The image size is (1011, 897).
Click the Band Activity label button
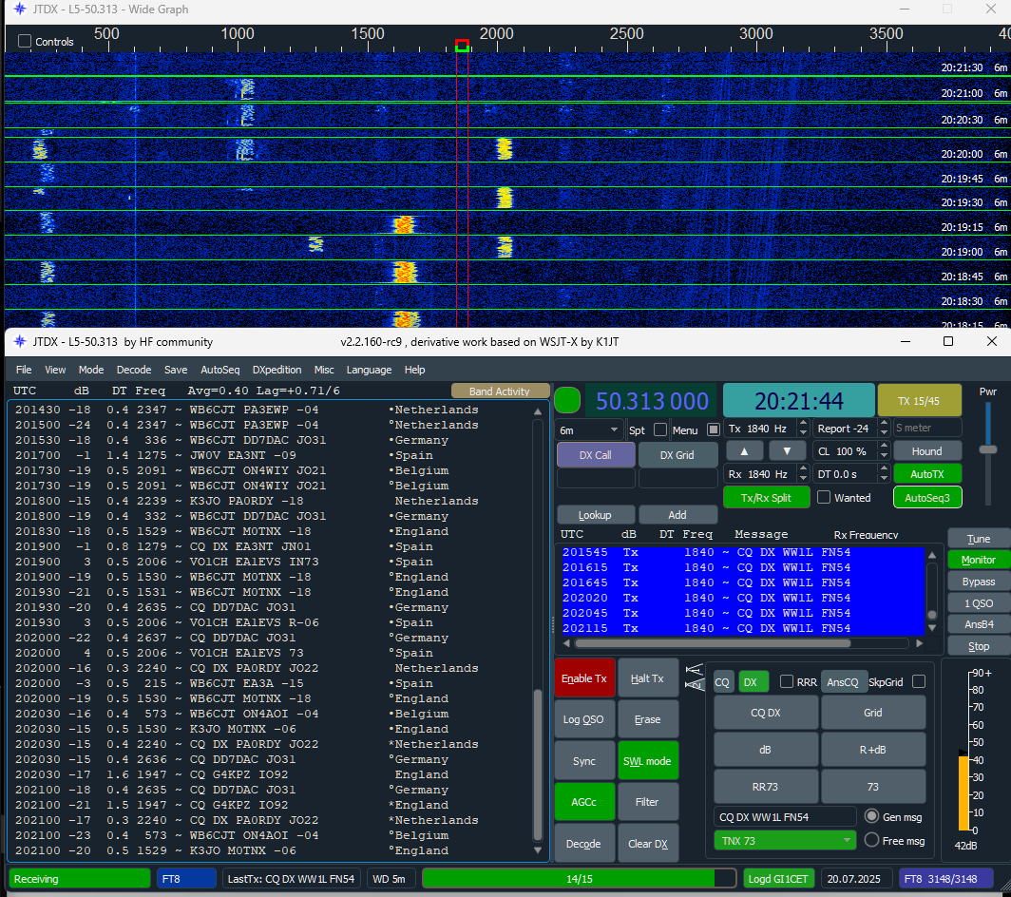pos(500,391)
